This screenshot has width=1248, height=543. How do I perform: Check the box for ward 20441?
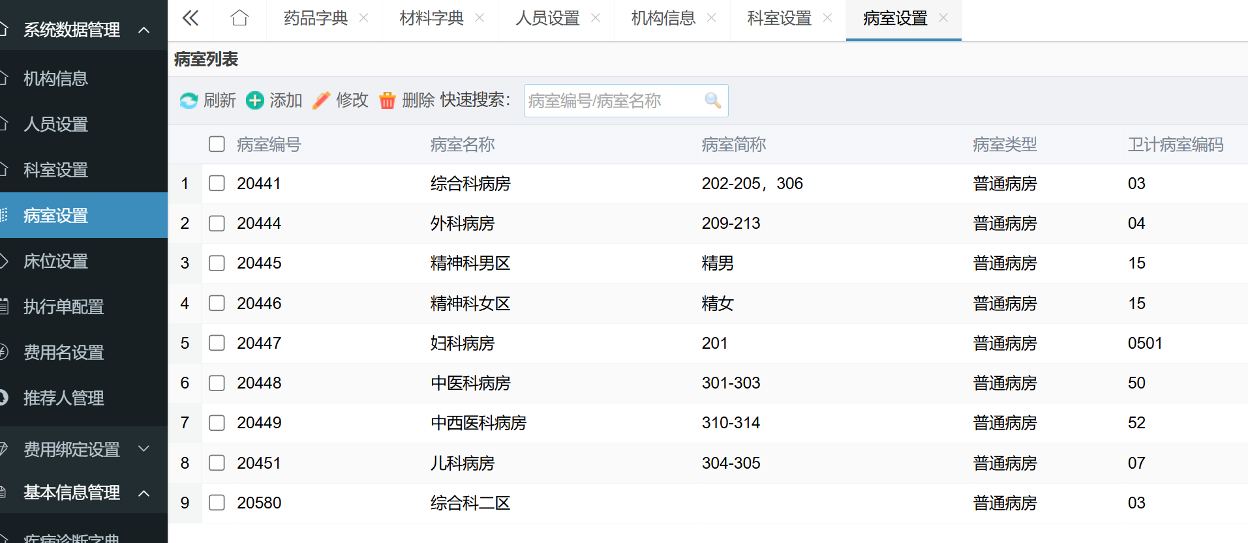[217, 183]
